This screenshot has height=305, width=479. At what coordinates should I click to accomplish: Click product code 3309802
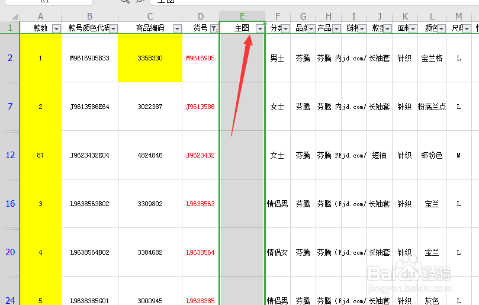click(150, 204)
